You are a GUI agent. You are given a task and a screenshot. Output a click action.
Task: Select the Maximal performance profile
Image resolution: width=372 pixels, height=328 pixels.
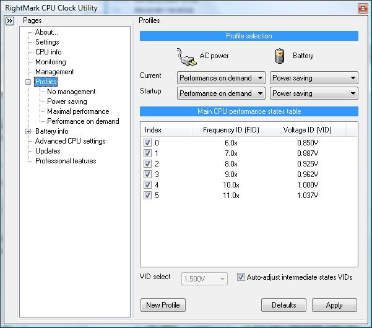point(78,111)
